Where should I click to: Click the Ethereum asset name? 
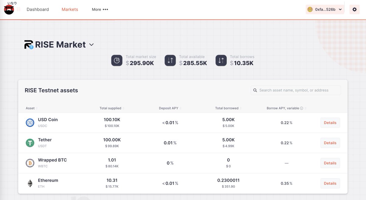coord(48,180)
